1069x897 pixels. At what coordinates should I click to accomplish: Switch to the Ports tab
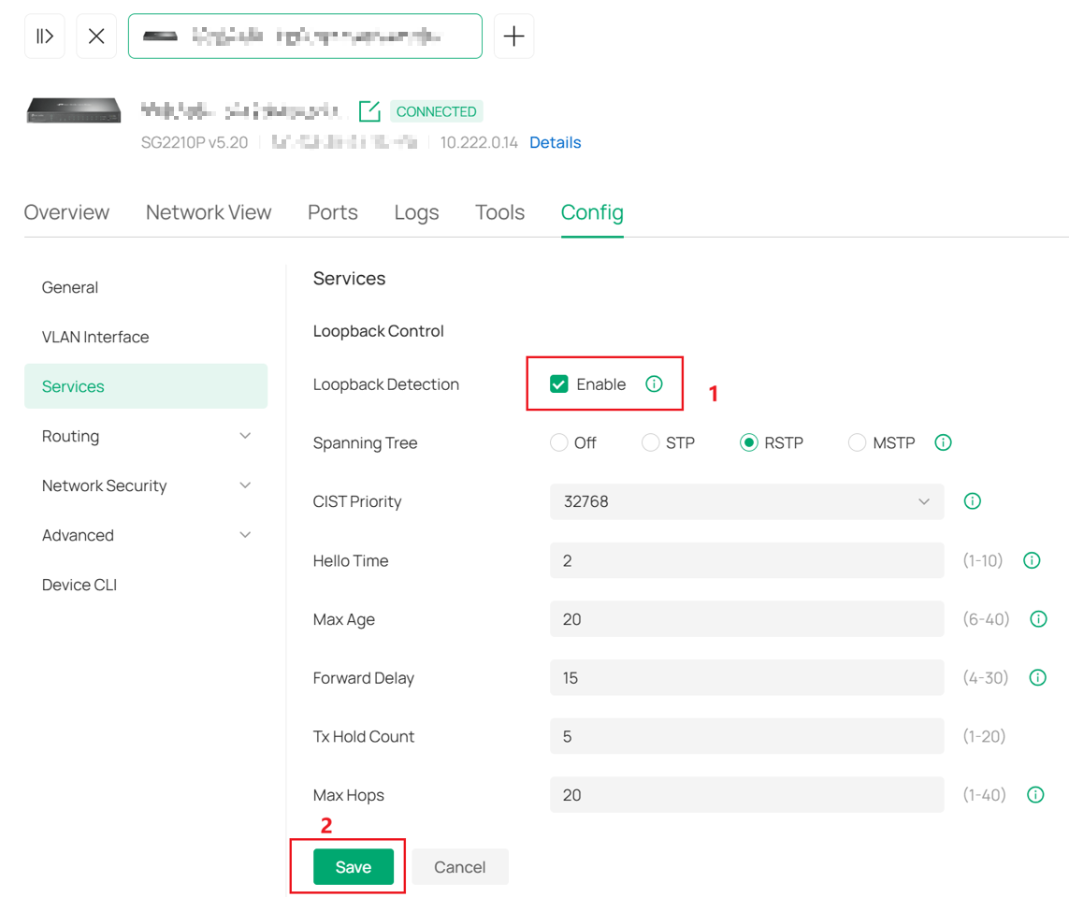[x=332, y=212]
